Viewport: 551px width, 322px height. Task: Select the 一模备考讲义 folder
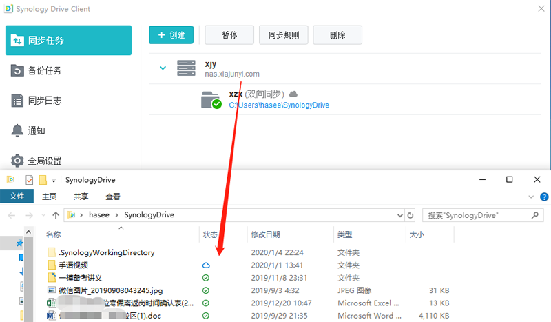click(x=80, y=278)
